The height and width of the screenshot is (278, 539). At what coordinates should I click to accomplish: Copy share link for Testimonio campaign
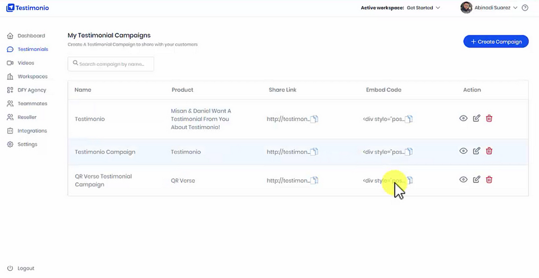pos(314,119)
